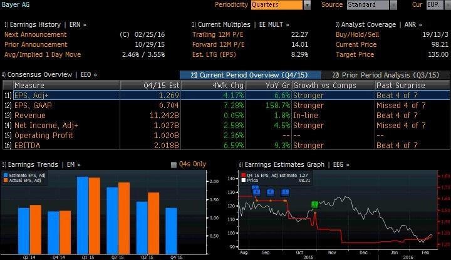Image resolution: width=451 pixels, height=260 pixels.
Task: Click the orange Actual EPS legend swatch
Action: [x=6, y=181]
